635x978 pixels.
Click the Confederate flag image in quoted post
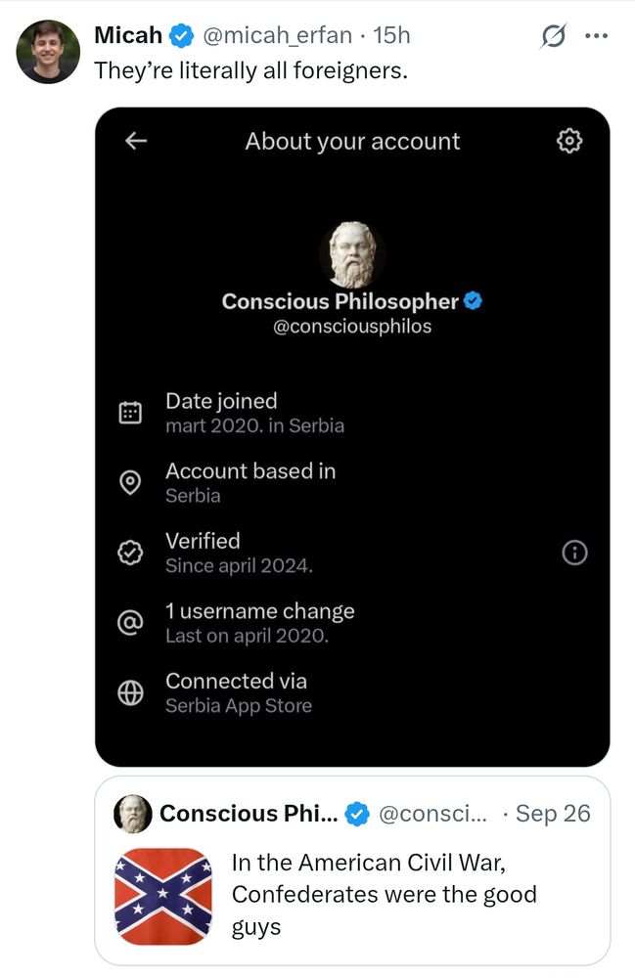tap(163, 896)
